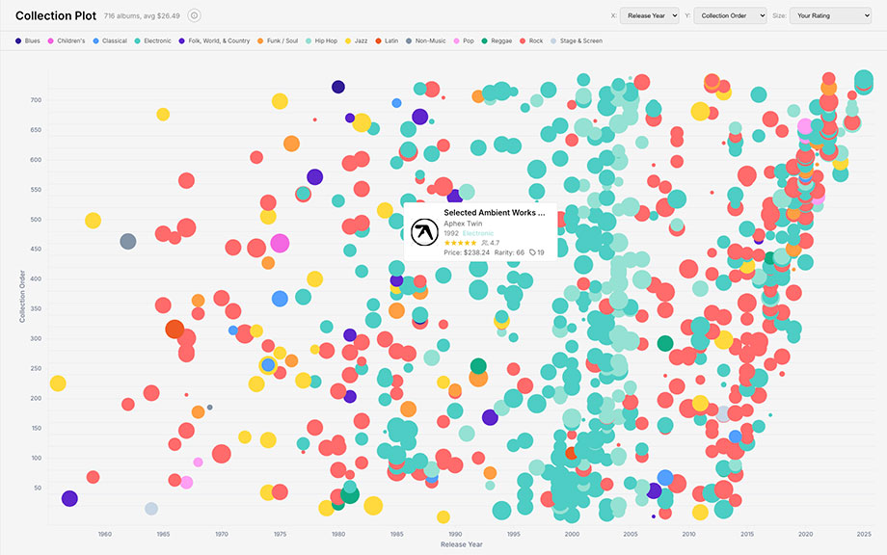Click the Selected Ambient Works title in the tooltip

click(x=494, y=212)
